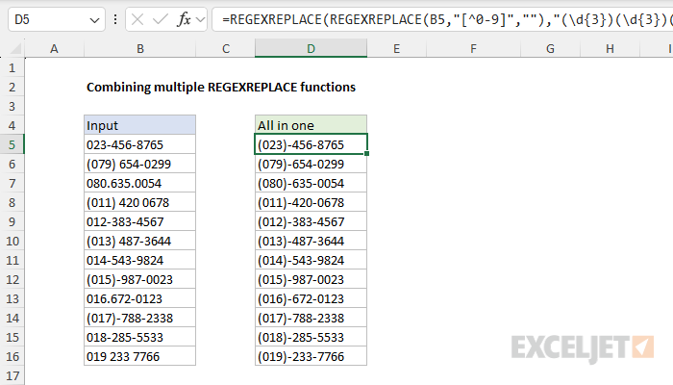
Task: Select column F header
Action: [x=473, y=48]
